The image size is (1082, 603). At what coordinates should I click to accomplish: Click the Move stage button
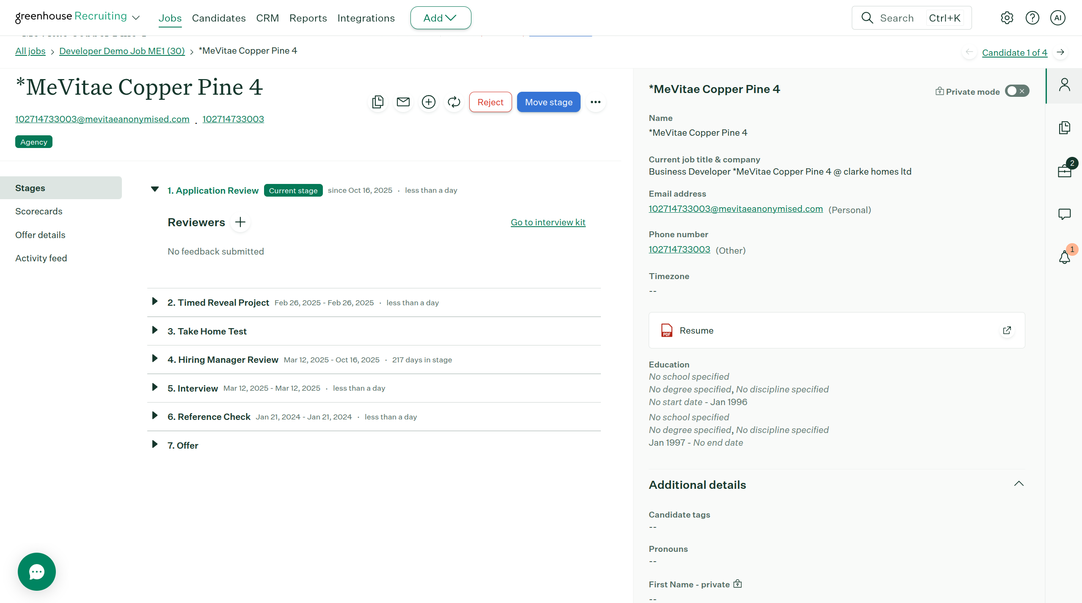pyautogui.click(x=548, y=102)
